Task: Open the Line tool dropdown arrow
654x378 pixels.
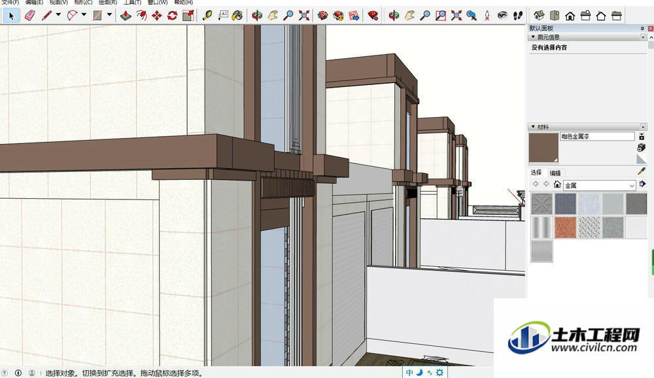Action: [58, 15]
